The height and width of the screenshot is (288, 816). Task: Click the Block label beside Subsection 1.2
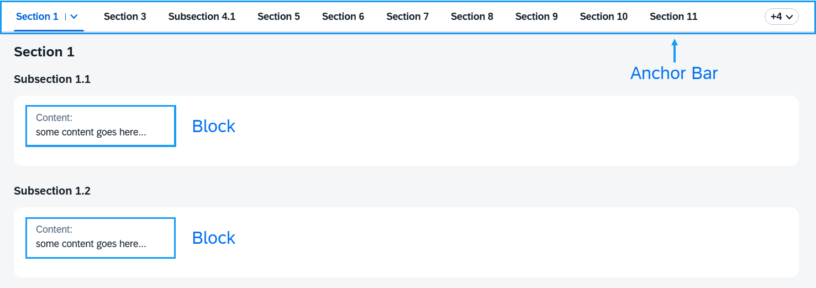tap(213, 238)
